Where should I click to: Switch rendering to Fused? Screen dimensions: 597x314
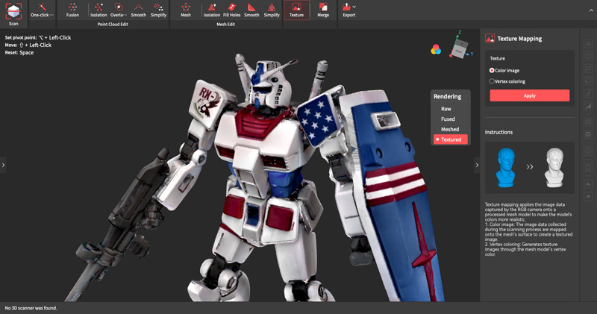(448, 119)
